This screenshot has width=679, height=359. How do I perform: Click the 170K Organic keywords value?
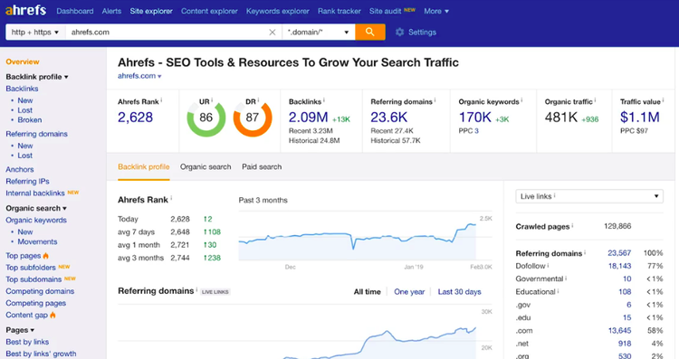point(475,118)
